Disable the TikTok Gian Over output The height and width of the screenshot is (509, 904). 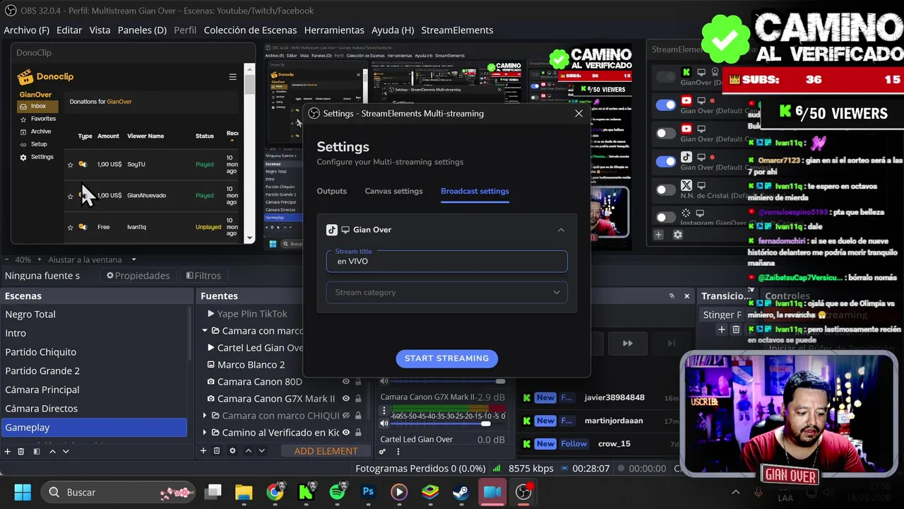pyautogui.click(x=666, y=162)
